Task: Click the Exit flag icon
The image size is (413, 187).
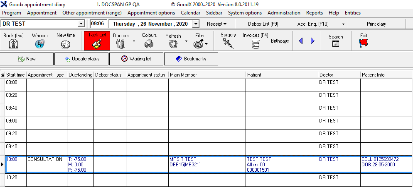Action: [x=364, y=43]
